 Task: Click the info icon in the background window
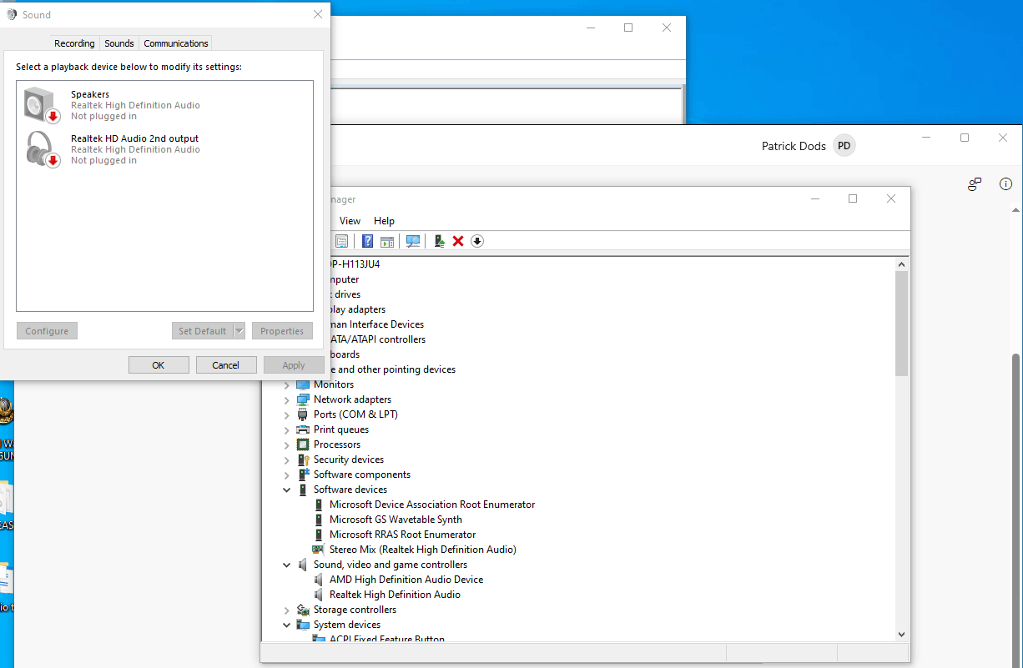click(1005, 184)
